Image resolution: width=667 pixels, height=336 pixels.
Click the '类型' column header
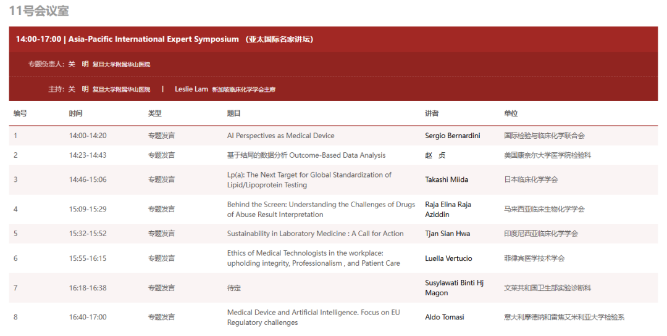pos(155,113)
